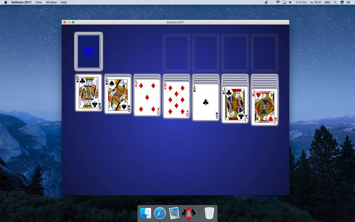Select the Queen of Spades card

click(x=118, y=95)
